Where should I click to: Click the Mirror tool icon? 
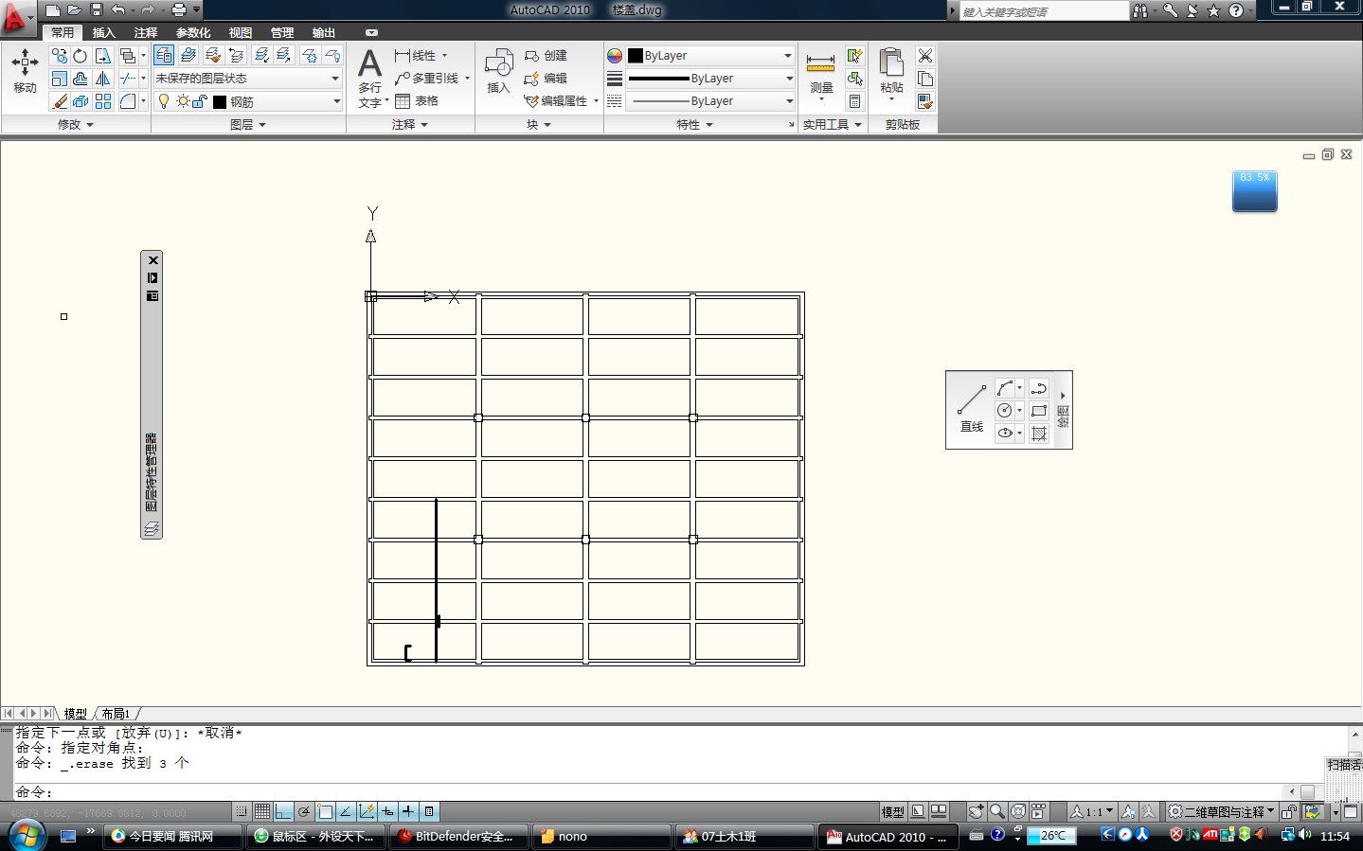pos(103,79)
